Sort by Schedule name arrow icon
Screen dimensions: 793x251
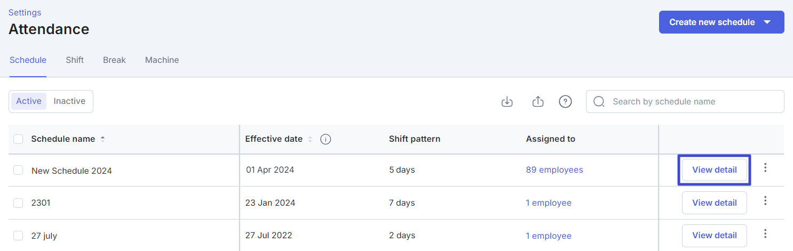(x=102, y=139)
